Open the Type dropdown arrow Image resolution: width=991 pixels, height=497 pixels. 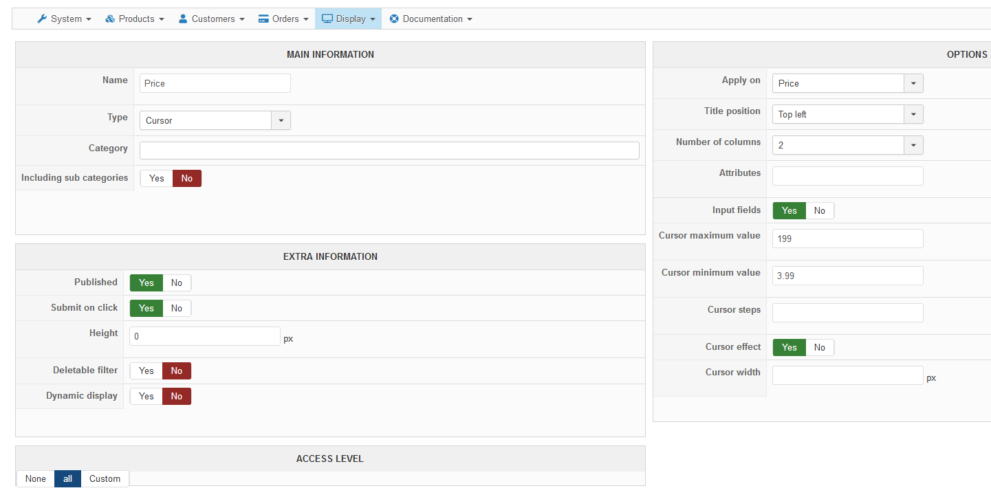(281, 121)
